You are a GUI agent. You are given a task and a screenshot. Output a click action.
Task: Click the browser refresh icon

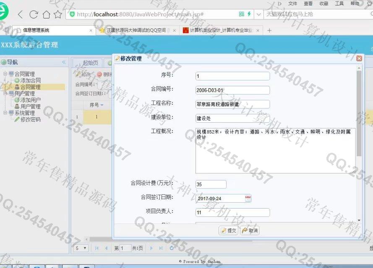pos(34,15)
